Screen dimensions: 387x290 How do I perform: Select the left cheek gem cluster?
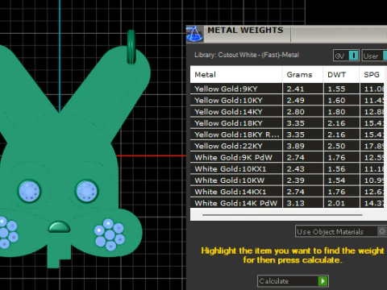pyautogui.click(x=8, y=233)
